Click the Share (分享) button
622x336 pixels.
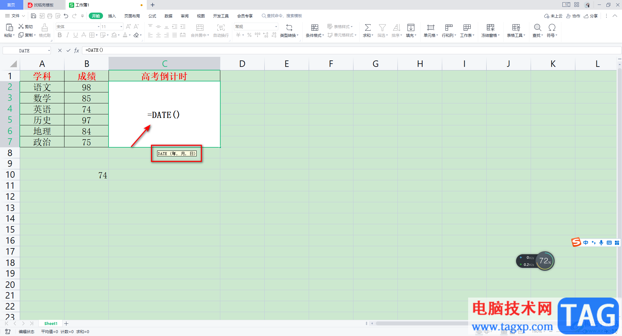(591, 16)
